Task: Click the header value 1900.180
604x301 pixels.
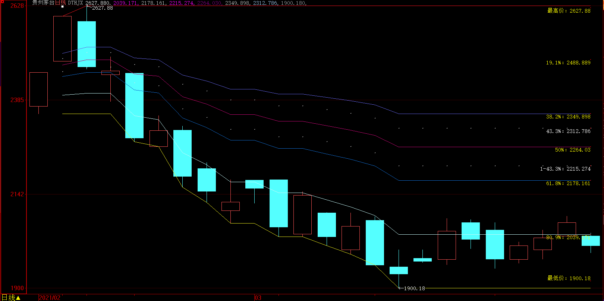Action: 293,3
